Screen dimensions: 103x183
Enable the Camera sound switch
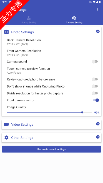(x=95, y=61)
